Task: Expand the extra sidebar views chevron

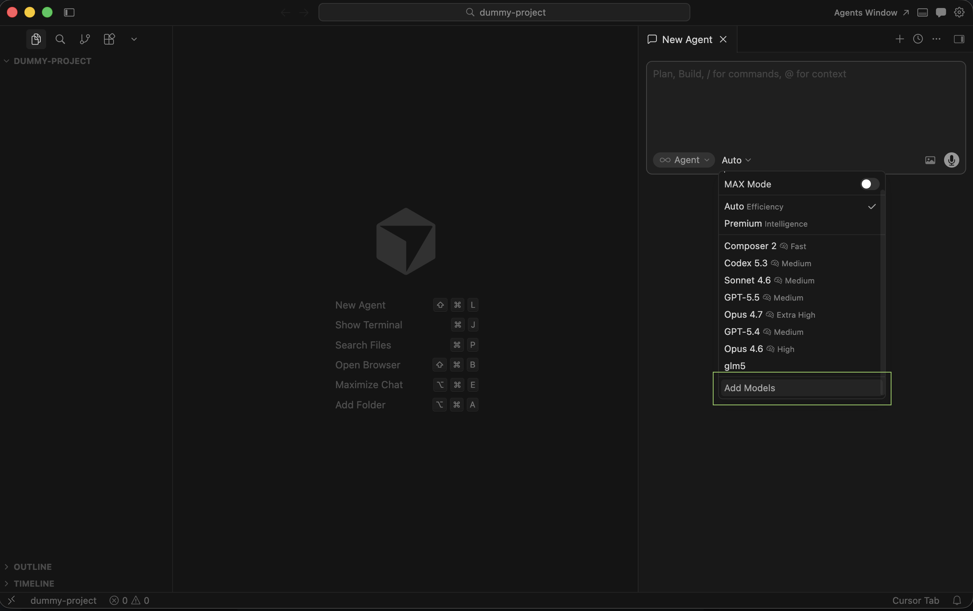Action: coord(134,39)
